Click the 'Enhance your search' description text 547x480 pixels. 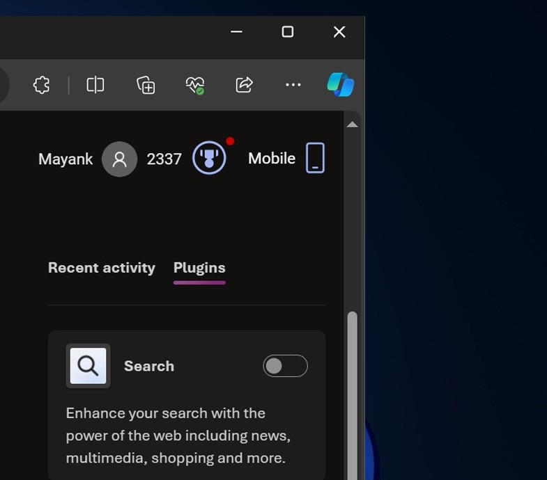click(178, 435)
